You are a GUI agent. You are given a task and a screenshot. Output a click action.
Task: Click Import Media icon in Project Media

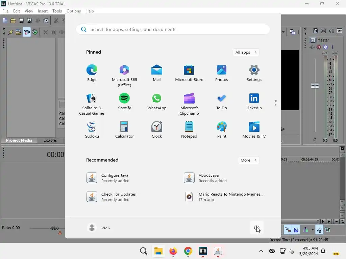tap(18, 32)
